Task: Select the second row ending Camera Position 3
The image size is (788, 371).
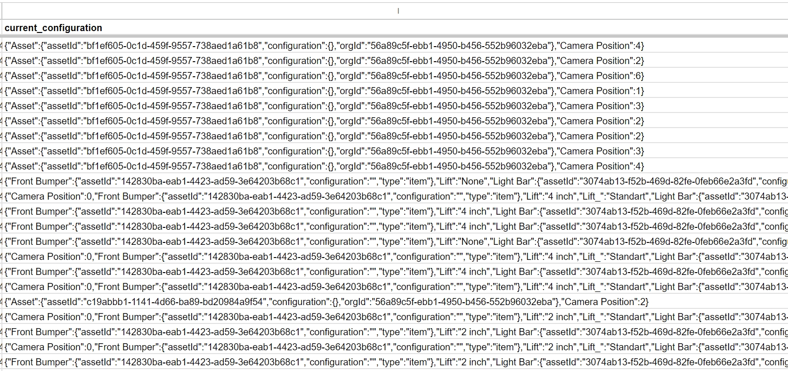Action: [324, 151]
